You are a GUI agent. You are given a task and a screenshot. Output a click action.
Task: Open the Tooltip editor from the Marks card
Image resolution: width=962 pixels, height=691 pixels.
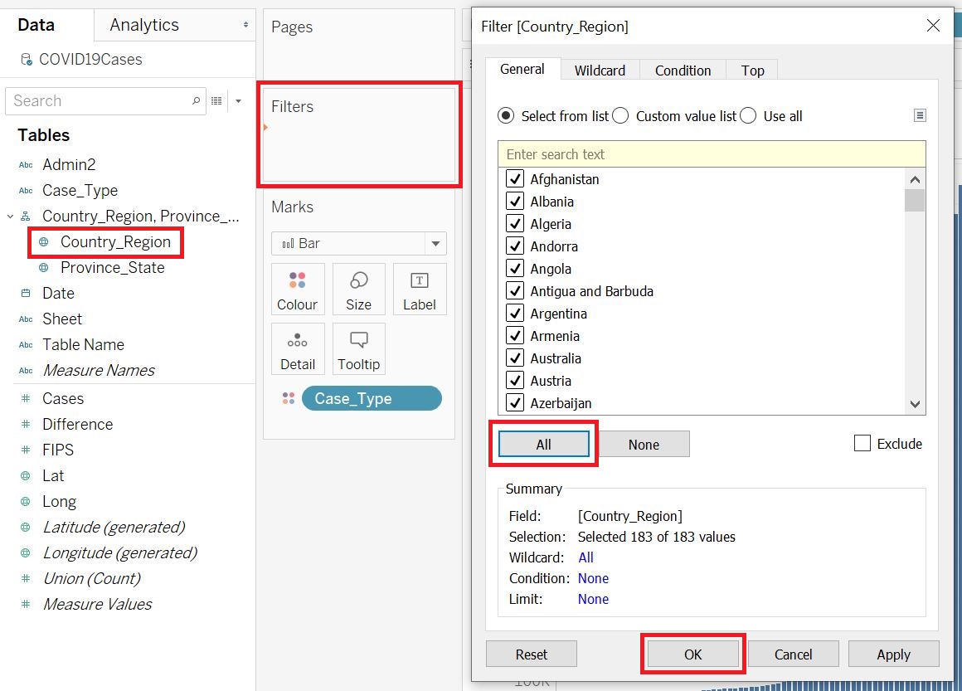pos(358,348)
